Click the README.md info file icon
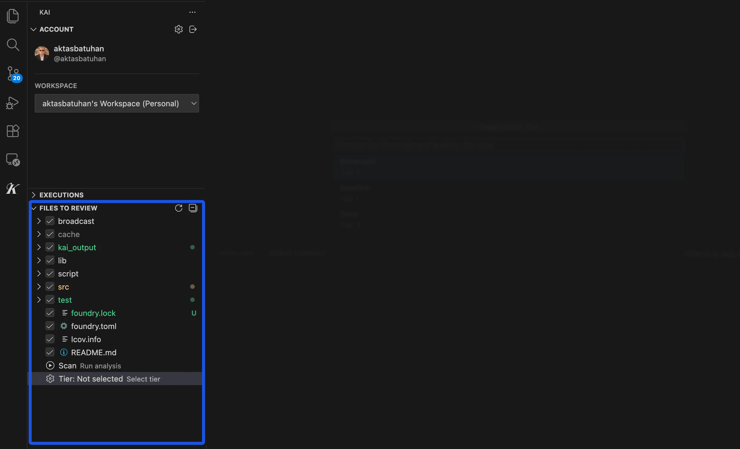Image resolution: width=740 pixels, height=449 pixels. click(x=64, y=352)
